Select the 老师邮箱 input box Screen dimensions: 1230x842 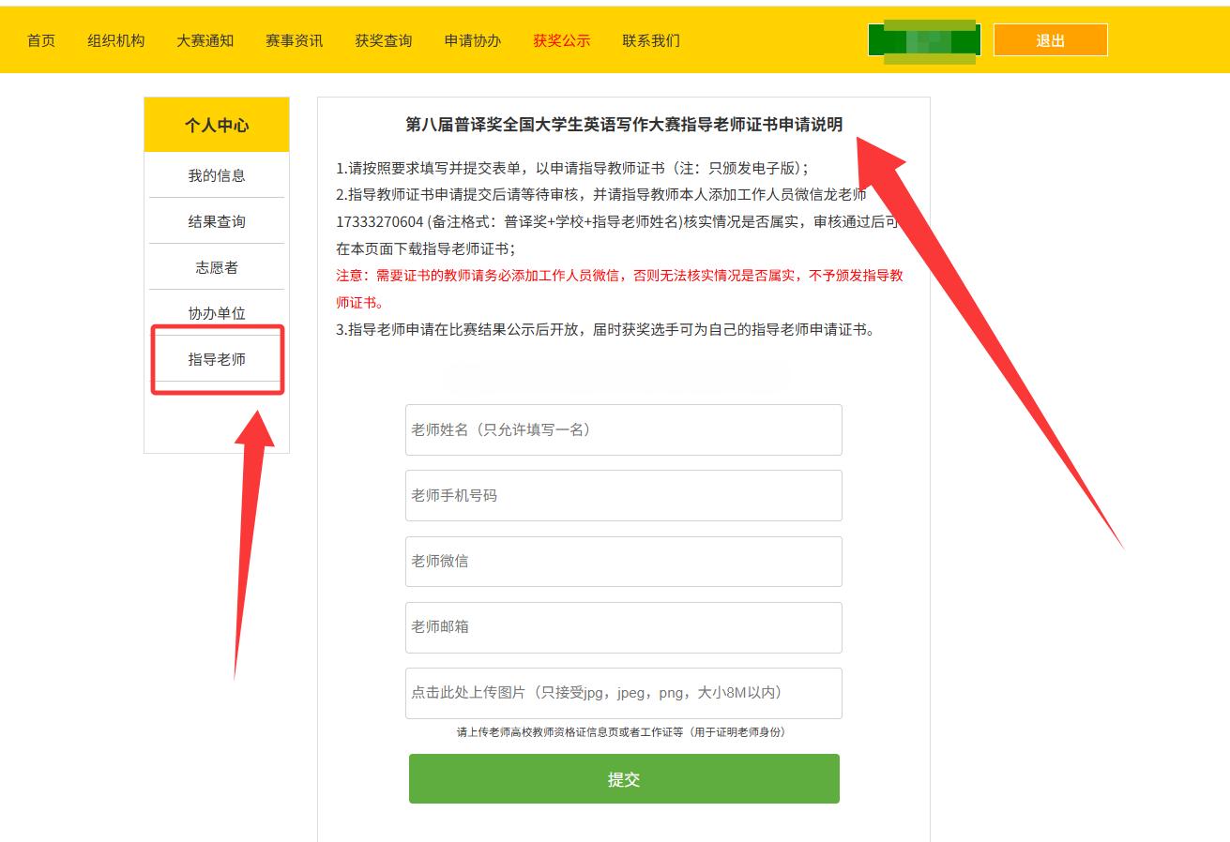point(623,626)
